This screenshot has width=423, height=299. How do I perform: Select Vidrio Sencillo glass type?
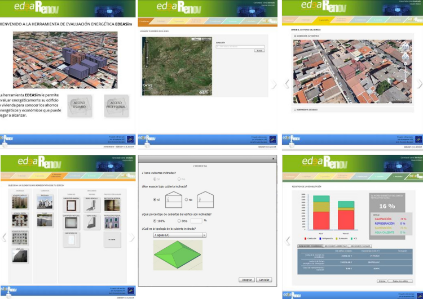tap(92, 206)
